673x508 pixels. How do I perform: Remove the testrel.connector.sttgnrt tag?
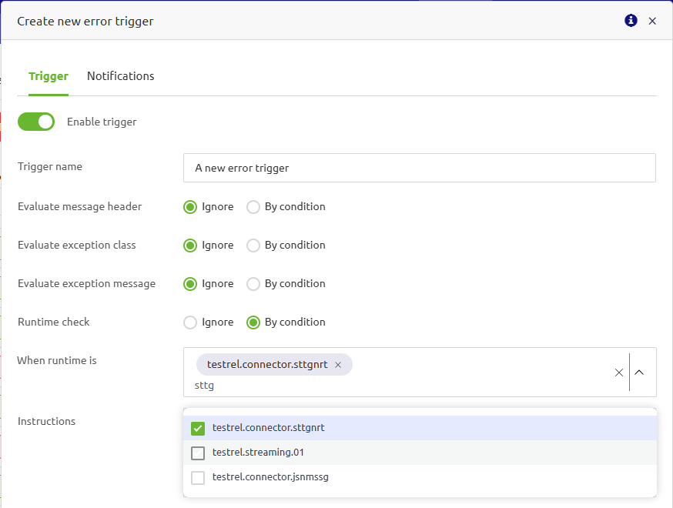pos(338,365)
